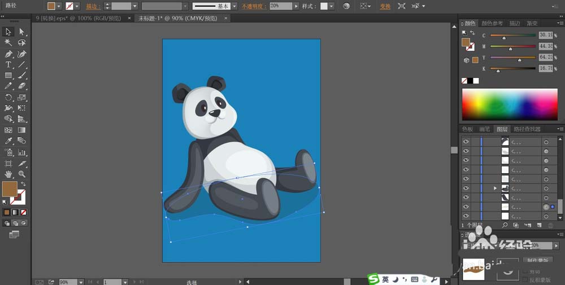This screenshot has height=285, width=565.
Task: Click the CMYK color spectrum bar
Action: [509, 105]
